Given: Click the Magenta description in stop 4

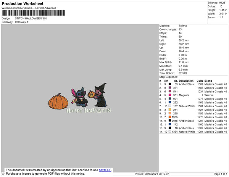Looking at the screenshot, I should coord(184,95).
